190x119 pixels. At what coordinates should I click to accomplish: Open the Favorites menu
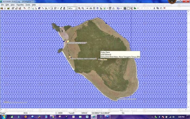pyautogui.click(x=20, y=5)
